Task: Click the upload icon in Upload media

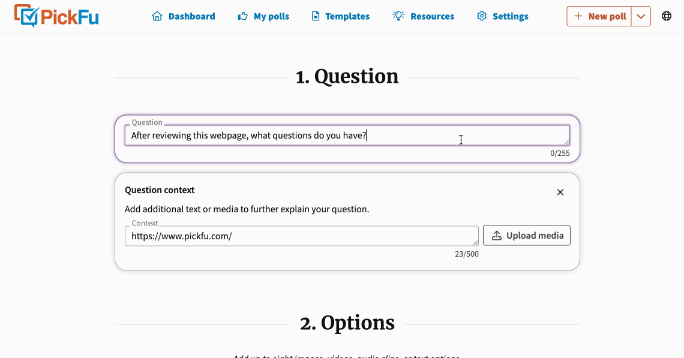Action: tap(497, 236)
